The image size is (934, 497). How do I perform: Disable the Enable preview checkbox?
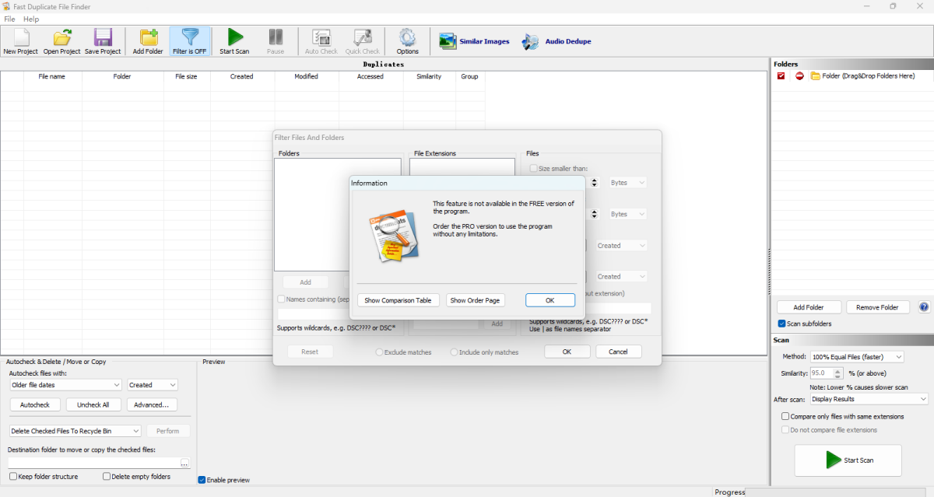click(200, 480)
